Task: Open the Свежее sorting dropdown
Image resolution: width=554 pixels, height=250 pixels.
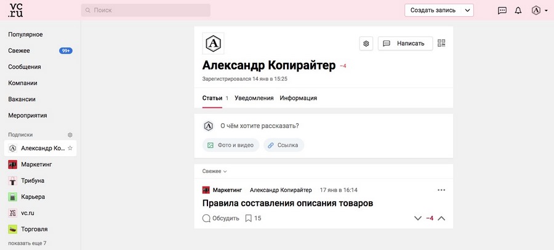Action: click(214, 171)
